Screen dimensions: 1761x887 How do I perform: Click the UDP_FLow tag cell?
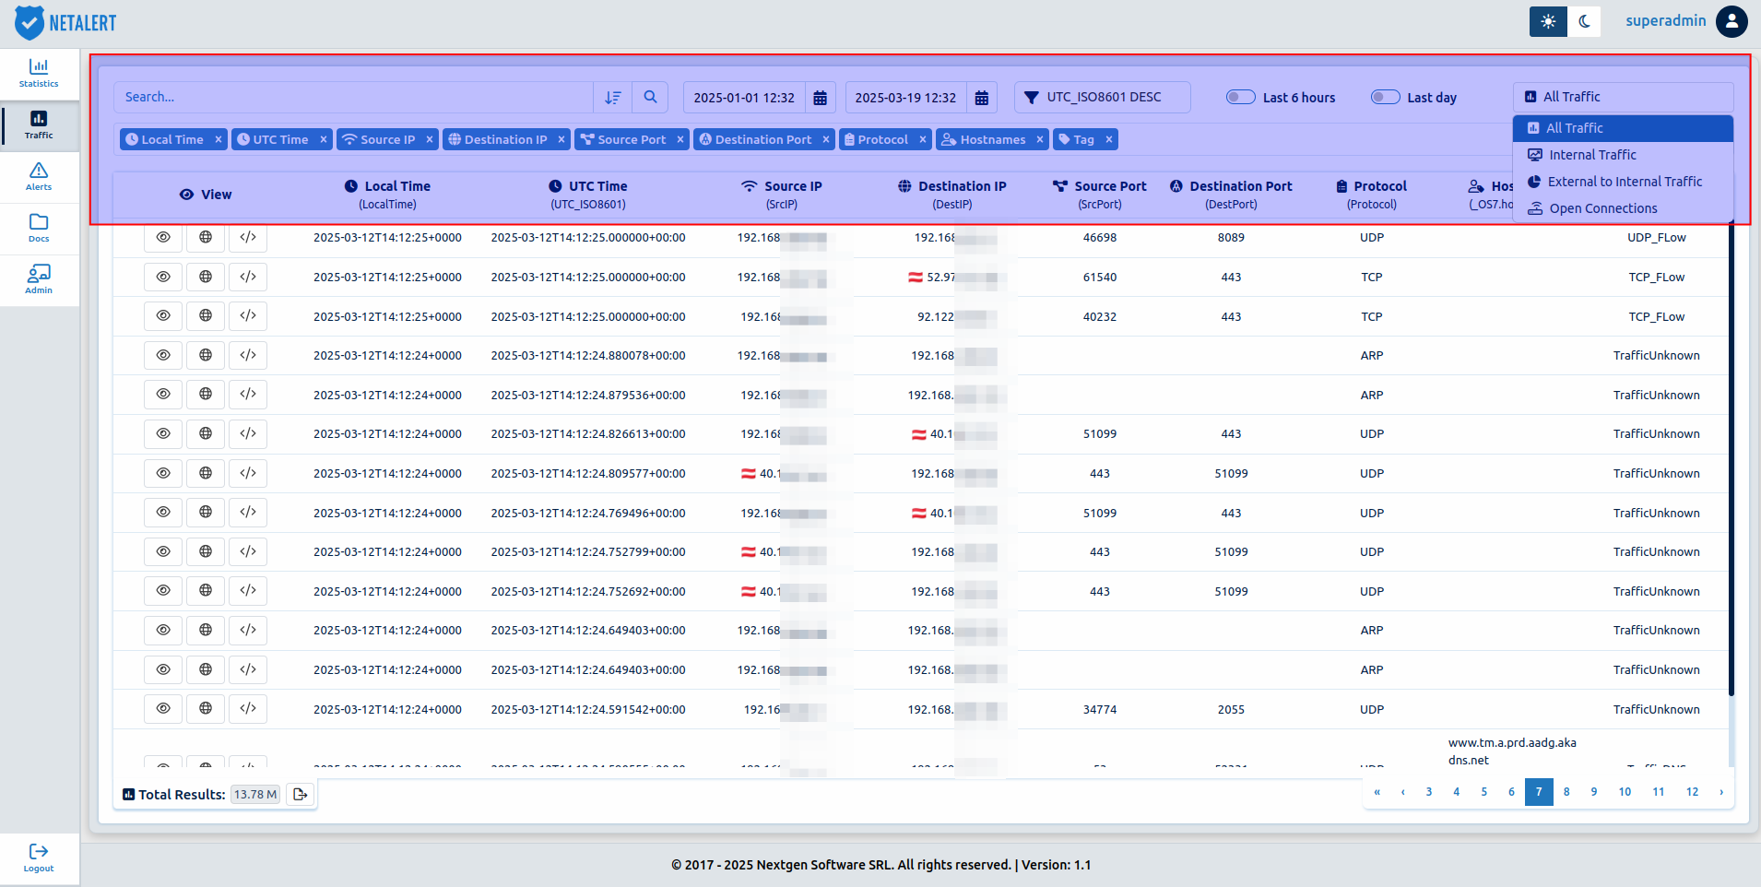(1656, 238)
